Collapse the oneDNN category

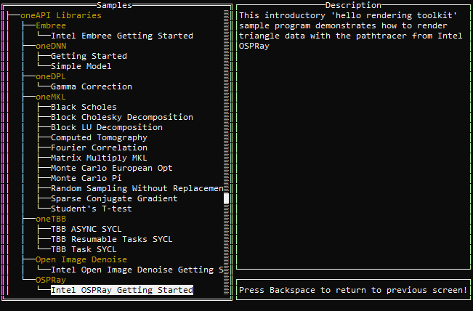(x=51, y=47)
